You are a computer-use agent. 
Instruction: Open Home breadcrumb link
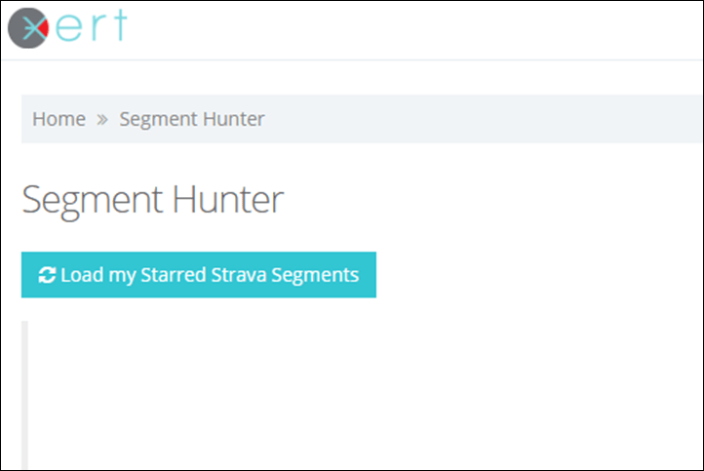click(x=59, y=119)
